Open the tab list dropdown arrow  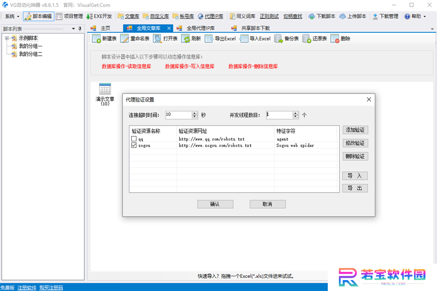point(432,29)
